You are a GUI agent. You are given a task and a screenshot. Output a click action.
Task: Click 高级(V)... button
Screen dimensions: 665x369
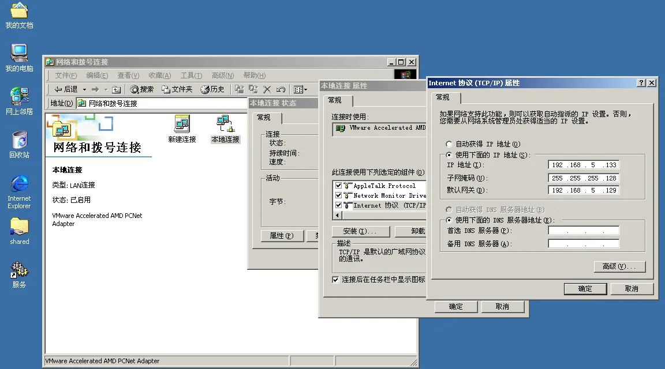619,266
